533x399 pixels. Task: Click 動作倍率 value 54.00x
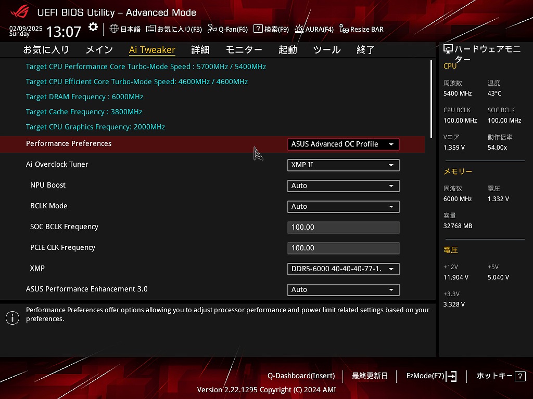[497, 148]
